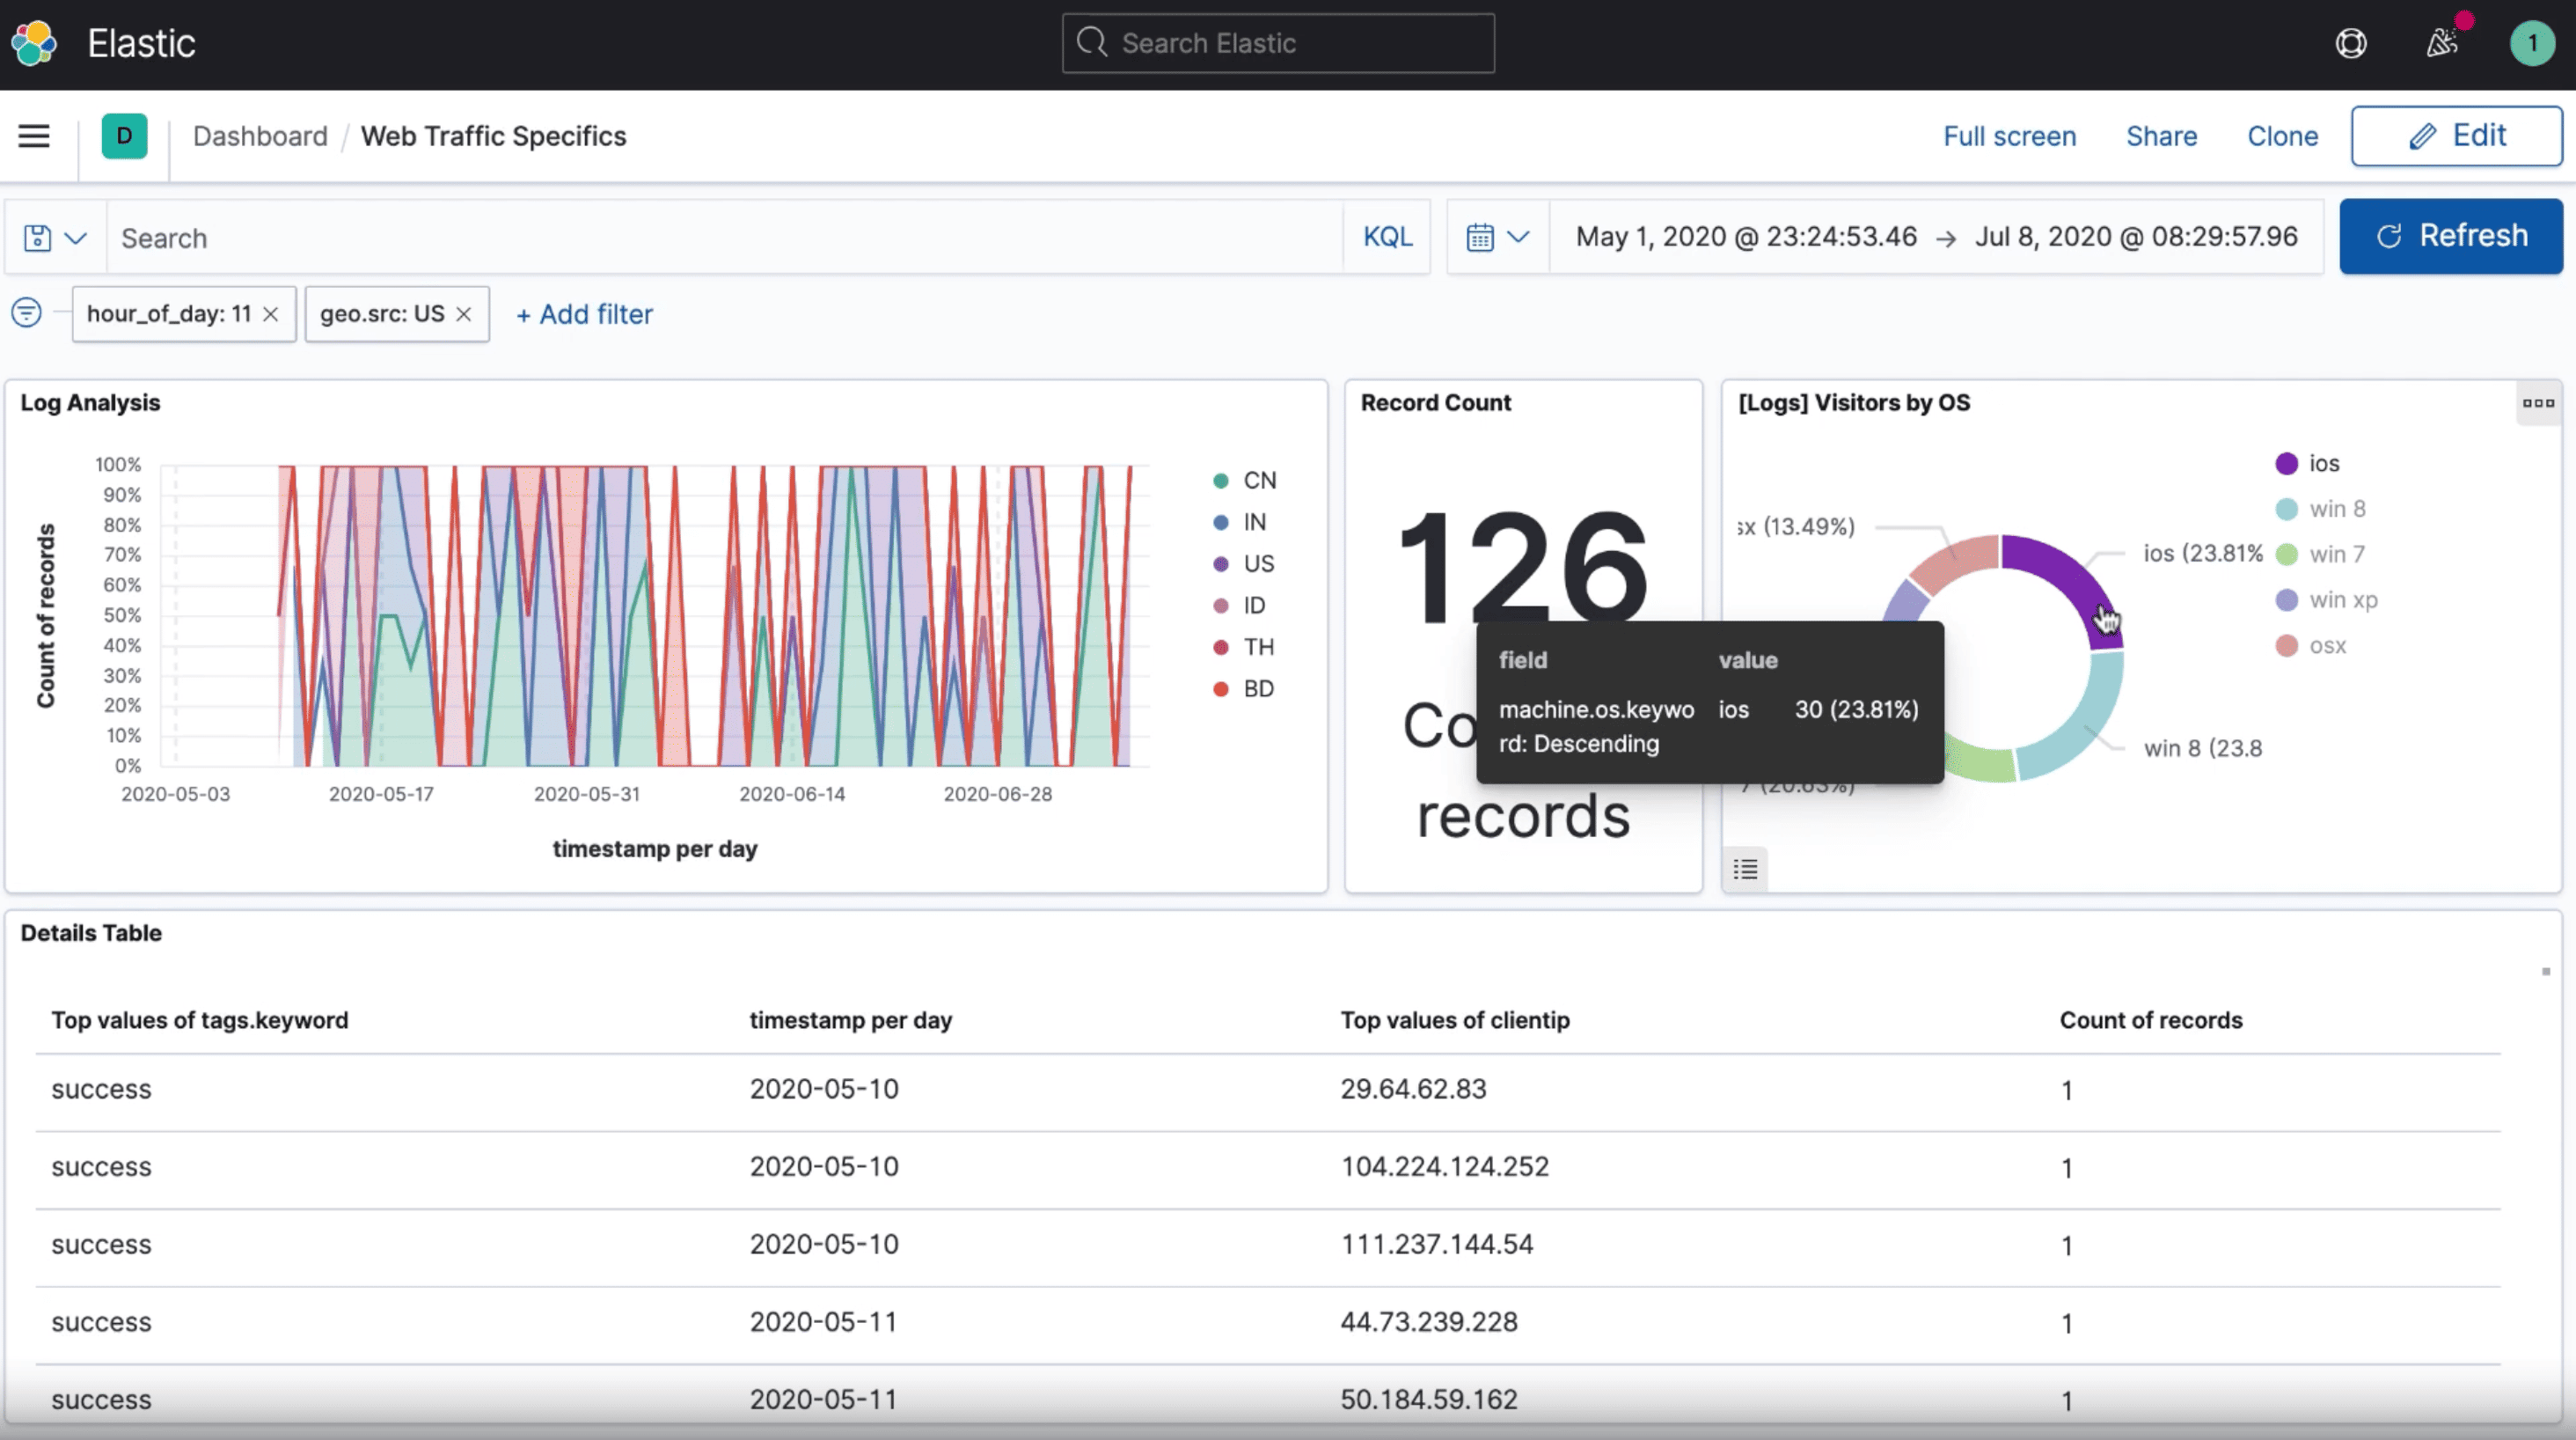Click the Record Count panel title

[1435, 402]
